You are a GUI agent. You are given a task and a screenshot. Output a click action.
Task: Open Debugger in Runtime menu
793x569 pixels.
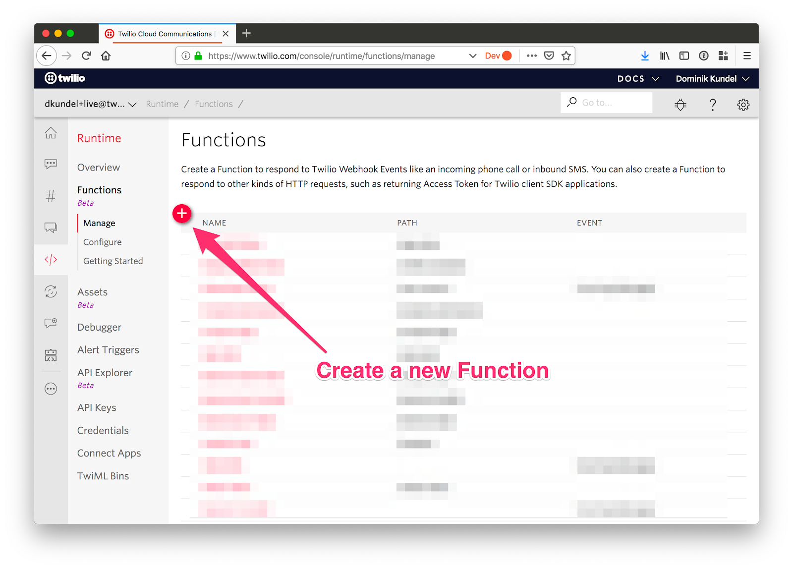click(99, 327)
